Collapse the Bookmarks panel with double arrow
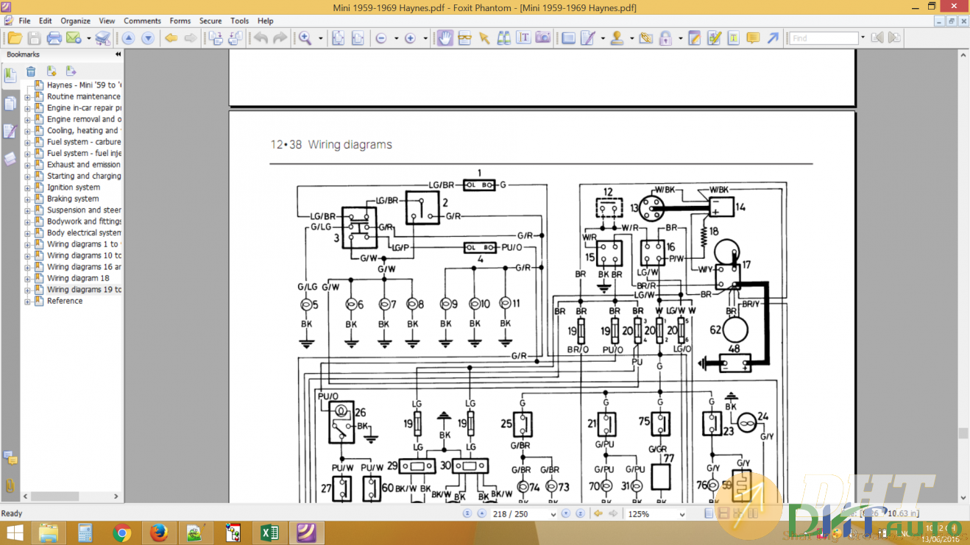Screen dimensions: 970x545 click(x=118, y=54)
